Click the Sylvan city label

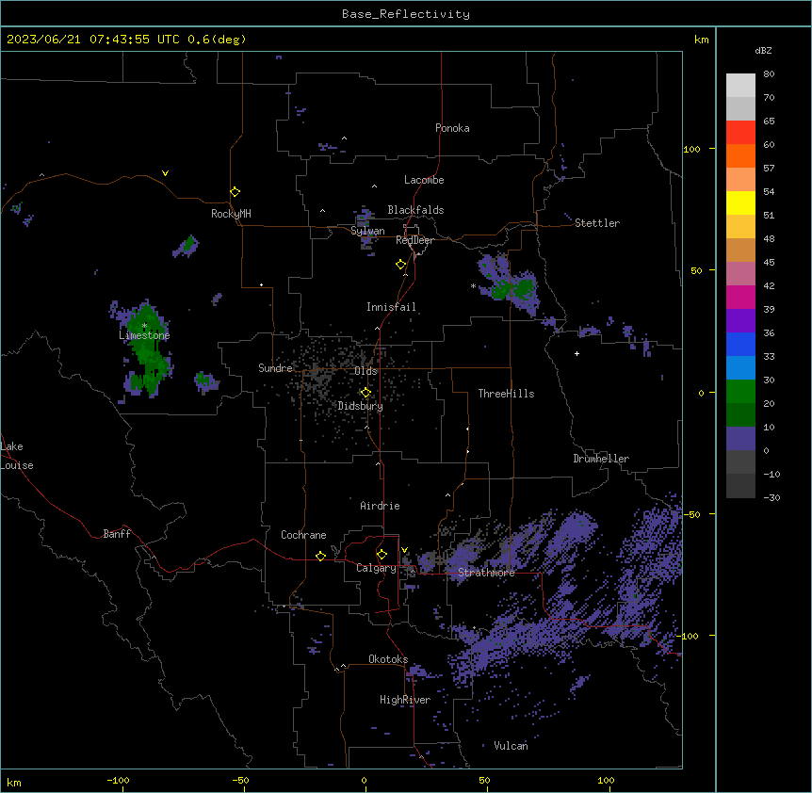click(367, 231)
